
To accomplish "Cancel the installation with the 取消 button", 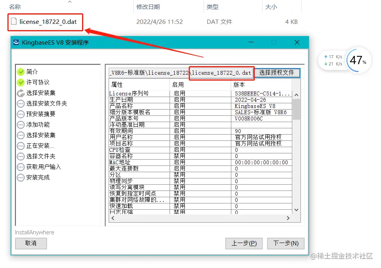I will click(x=31, y=243).
